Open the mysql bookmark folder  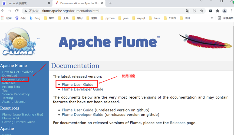[139, 18]
